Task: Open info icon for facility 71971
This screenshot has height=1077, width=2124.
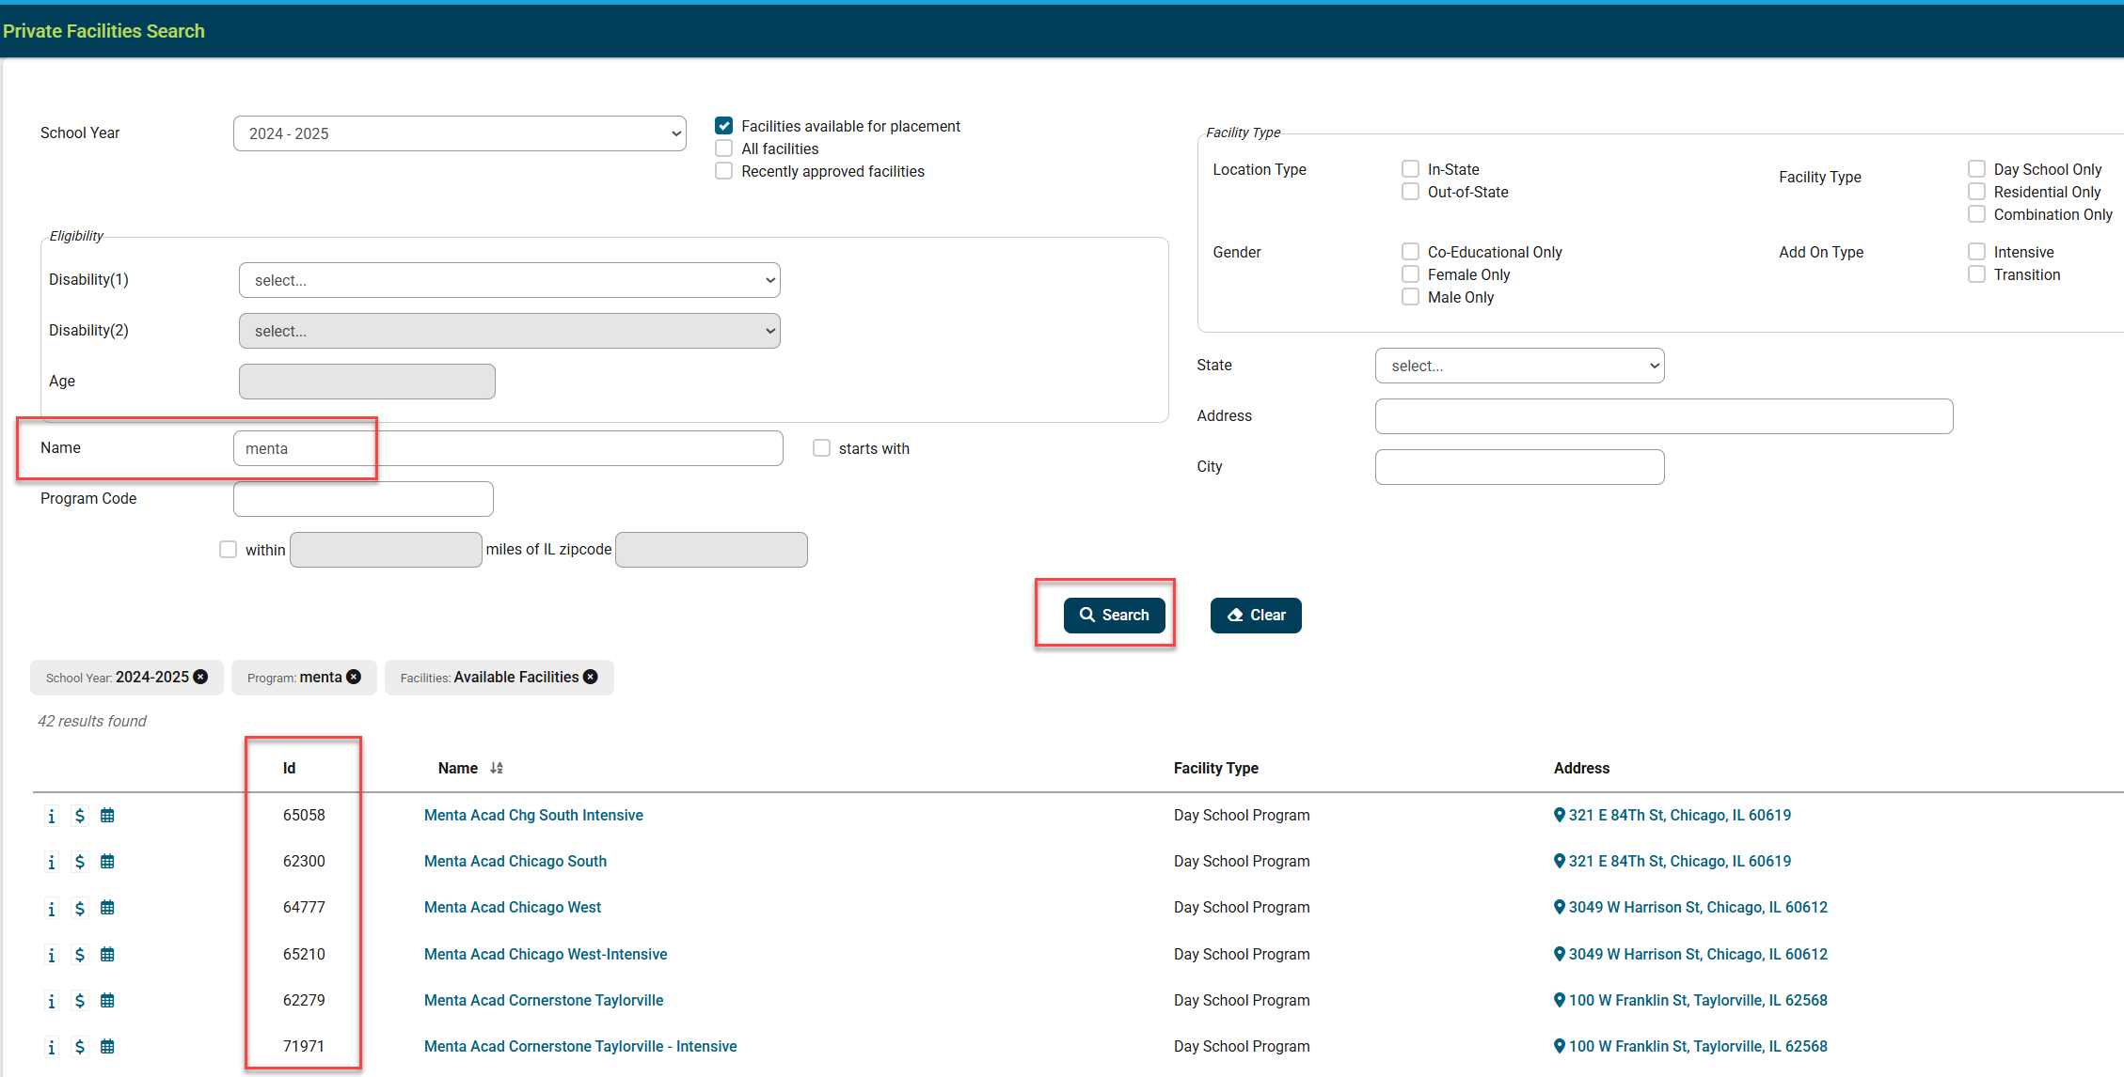Action: (52, 1047)
